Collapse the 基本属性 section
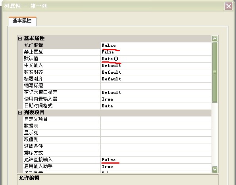The width and height of the screenshot is (236, 185). click(20, 38)
